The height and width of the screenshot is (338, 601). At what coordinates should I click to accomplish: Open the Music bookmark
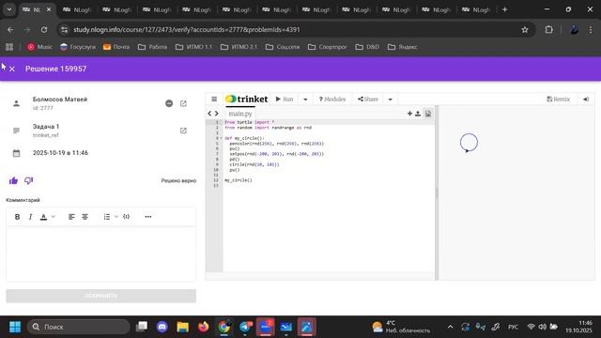click(x=39, y=47)
